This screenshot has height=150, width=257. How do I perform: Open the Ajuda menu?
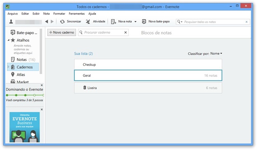[92, 14]
